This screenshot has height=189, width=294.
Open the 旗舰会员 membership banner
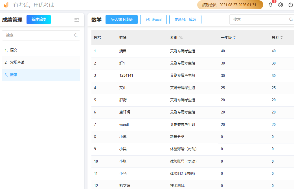coord(230,5)
